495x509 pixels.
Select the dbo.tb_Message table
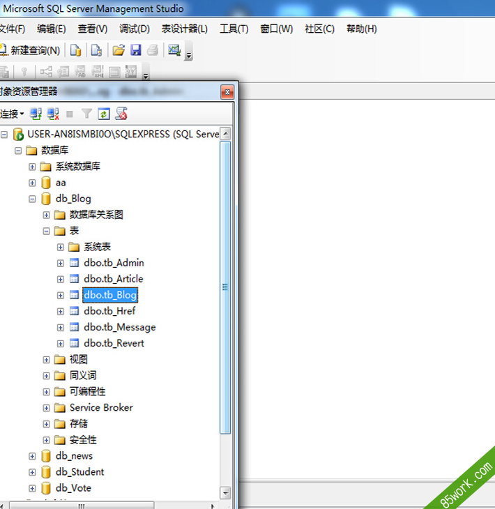[x=120, y=327]
